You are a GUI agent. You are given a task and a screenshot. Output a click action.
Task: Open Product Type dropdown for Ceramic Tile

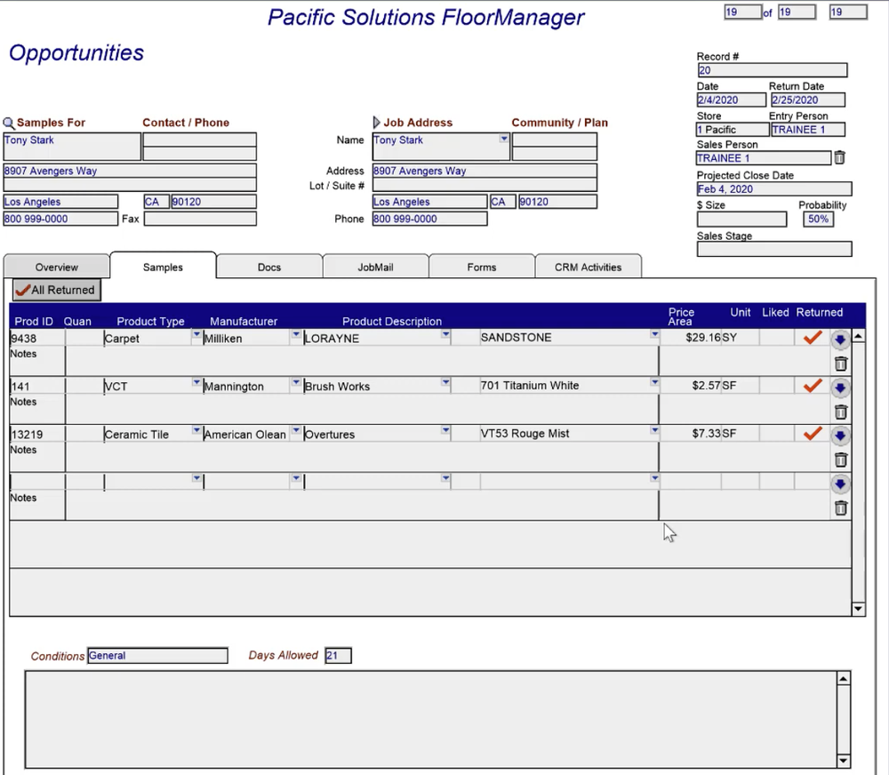pos(196,431)
